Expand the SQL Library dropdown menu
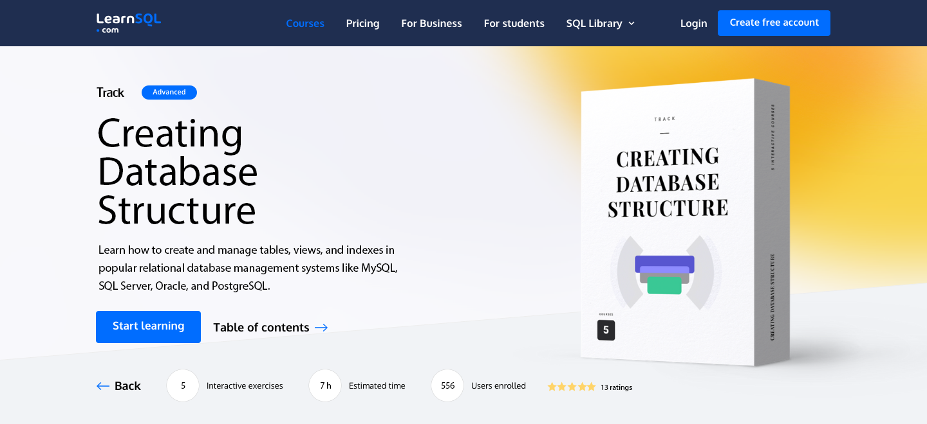The height and width of the screenshot is (424, 927). tap(601, 23)
